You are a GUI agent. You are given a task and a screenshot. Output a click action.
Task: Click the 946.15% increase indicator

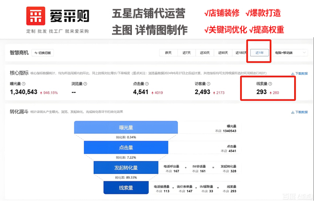[x=49, y=93]
